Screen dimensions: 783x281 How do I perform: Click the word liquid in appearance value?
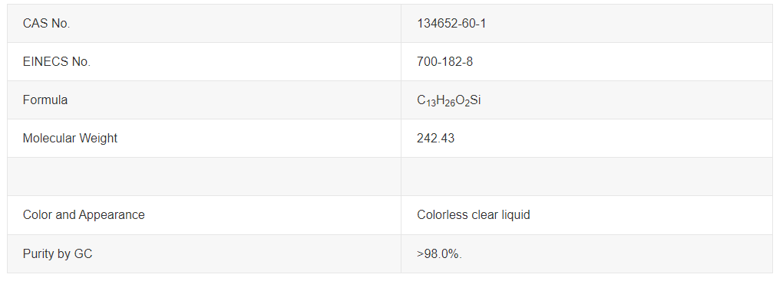click(516, 215)
